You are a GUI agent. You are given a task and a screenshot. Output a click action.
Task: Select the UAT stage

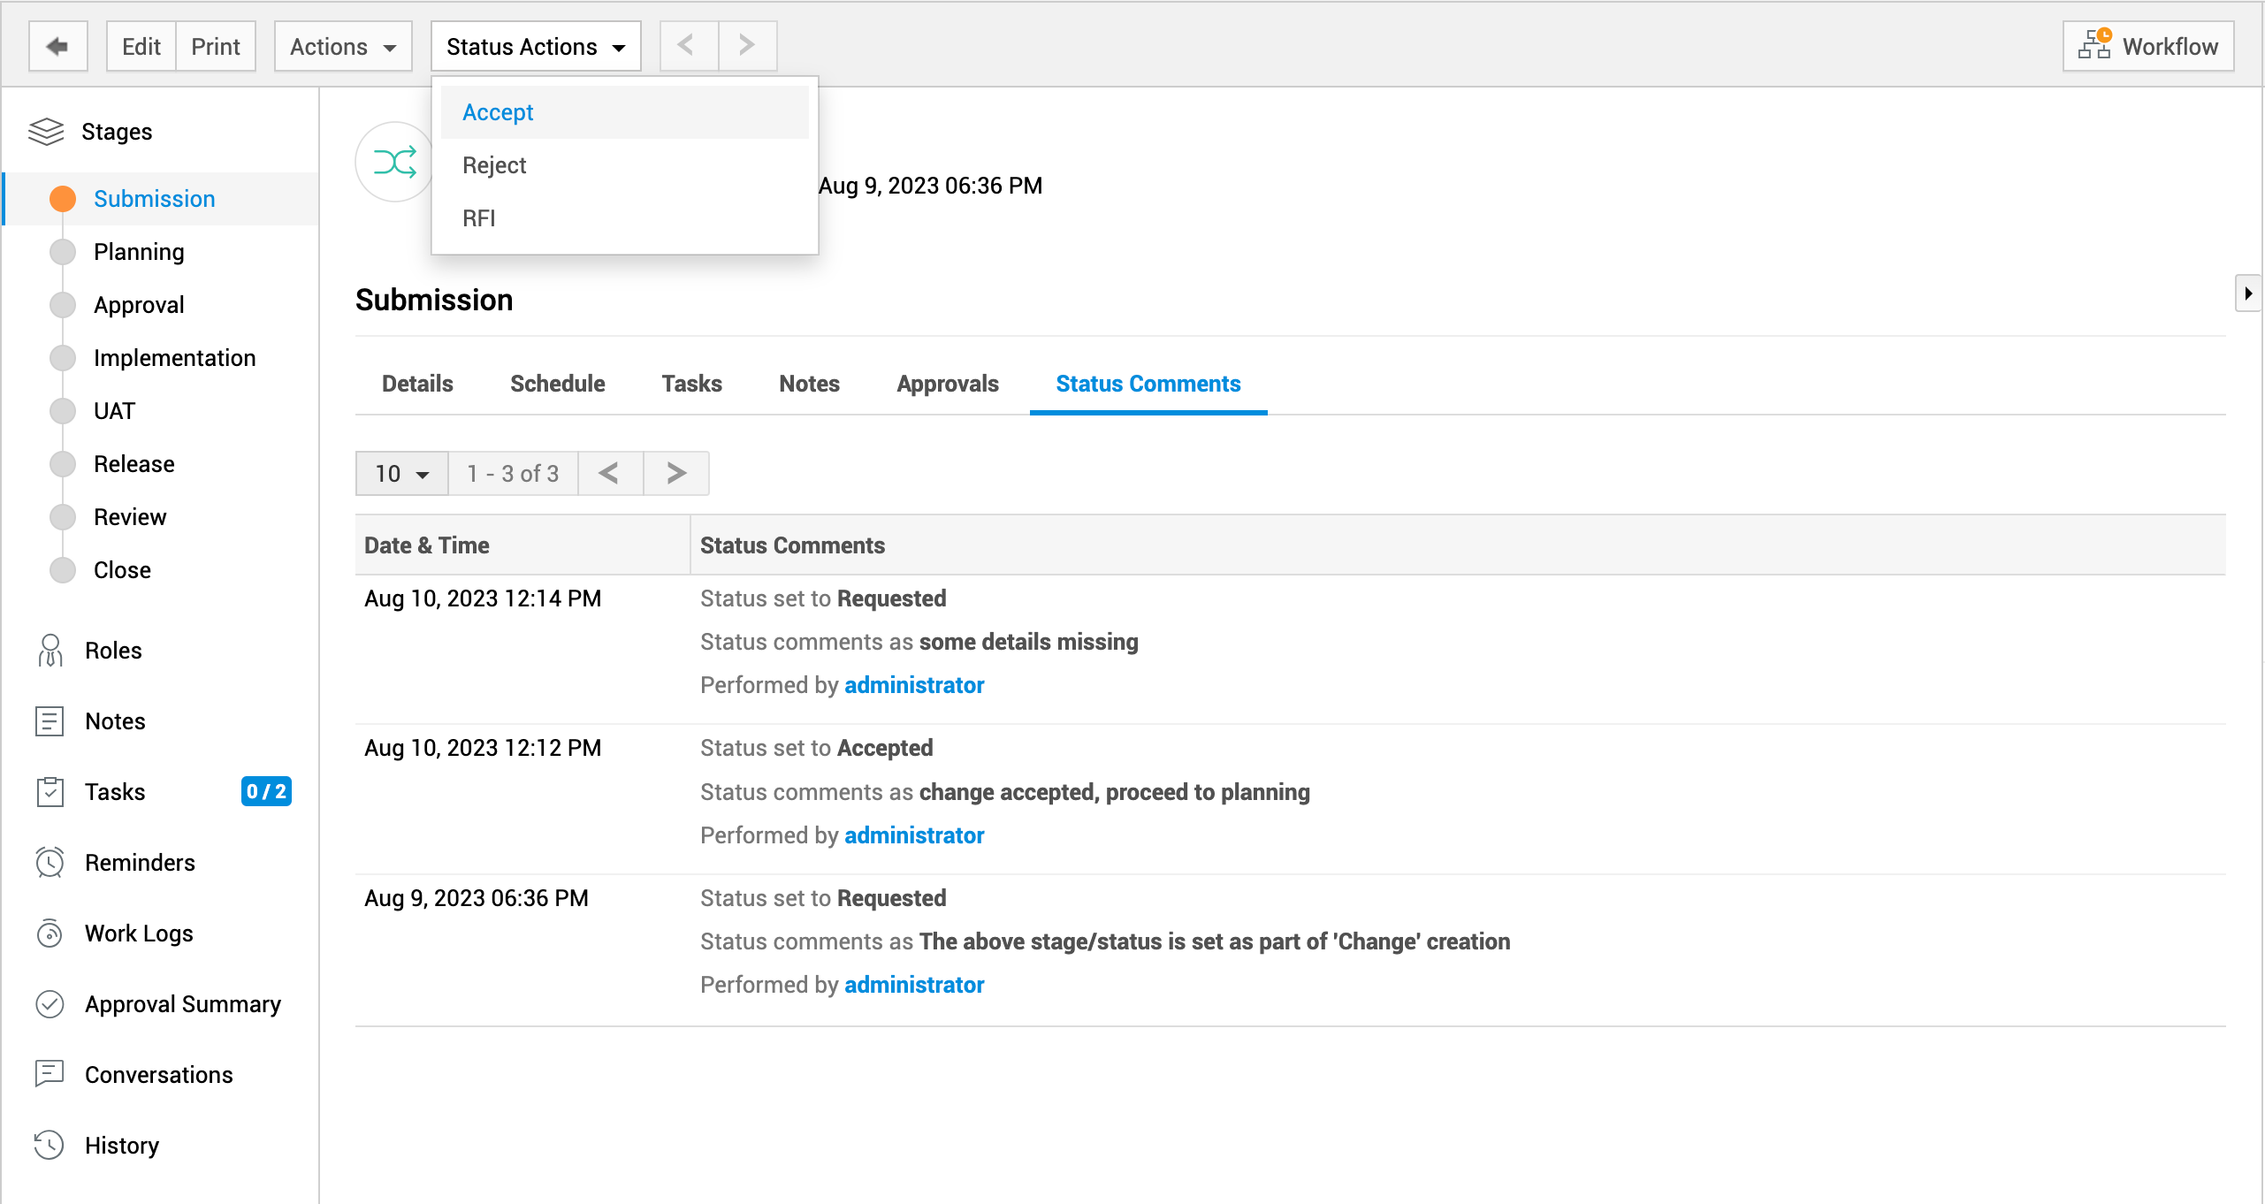(159, 411)
